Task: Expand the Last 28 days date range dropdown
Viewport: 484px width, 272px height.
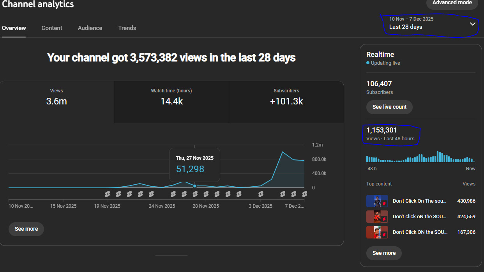Action: point(432,23)
